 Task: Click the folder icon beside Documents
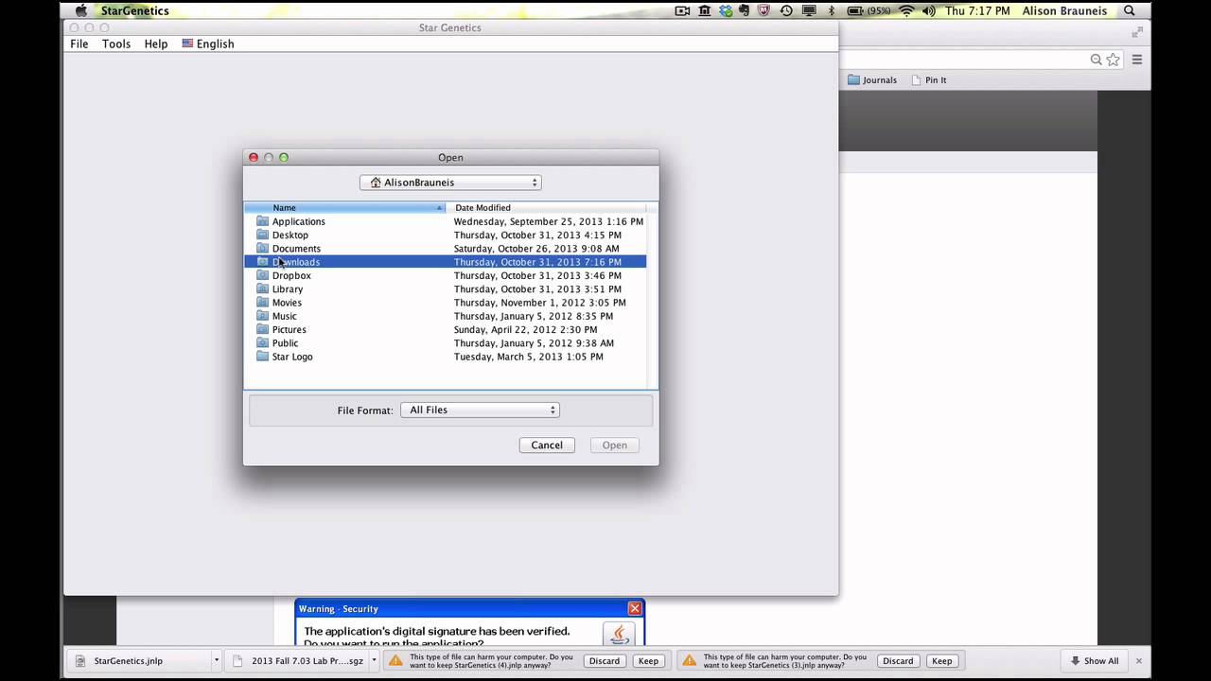tap(263, 249)
